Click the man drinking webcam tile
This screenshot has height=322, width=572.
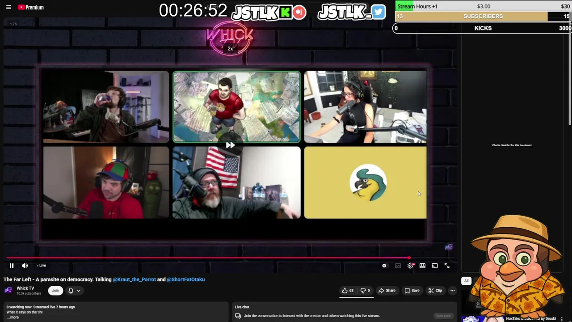pyautogui.click(x=106, y=107)
